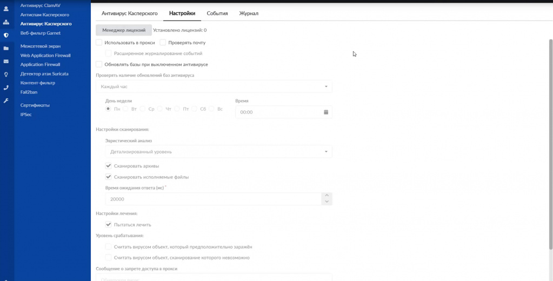Select the shield security icon in left rail

point(6,35)
